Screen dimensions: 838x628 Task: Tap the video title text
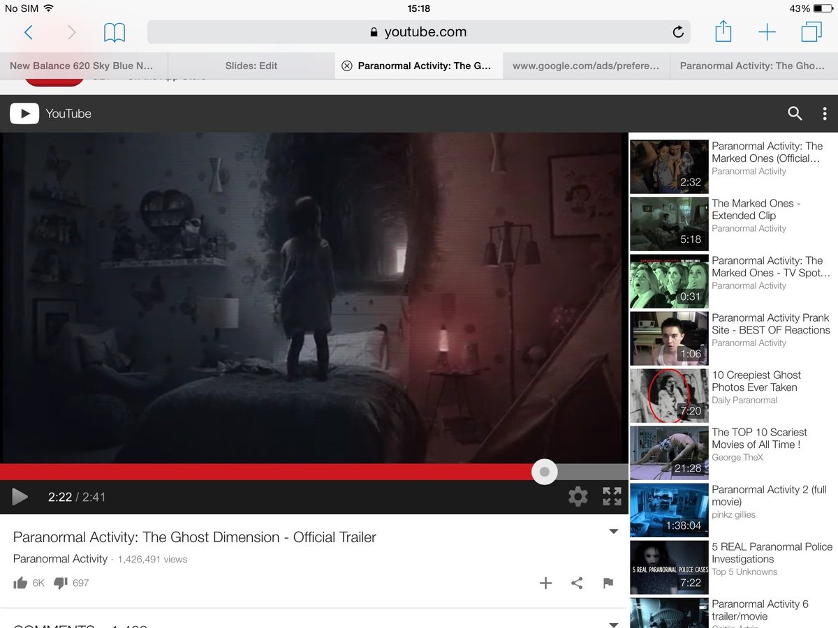194,537
